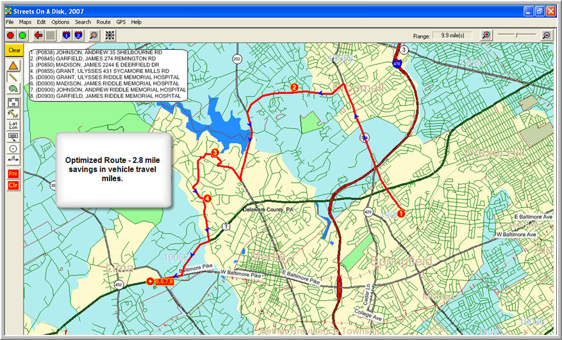Click the Range 9.9 mile(s) field
This screenshot has width=562, height=340.
pyautogui.click(x=452, y=35)
